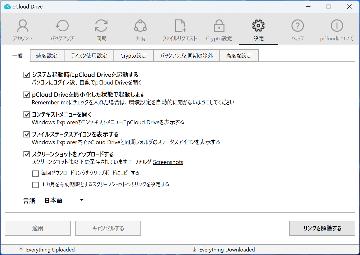Toggle ファイルステータスアイコンを表示する checkbox
The width and height of the screenshot is (360, 255).
27,134
